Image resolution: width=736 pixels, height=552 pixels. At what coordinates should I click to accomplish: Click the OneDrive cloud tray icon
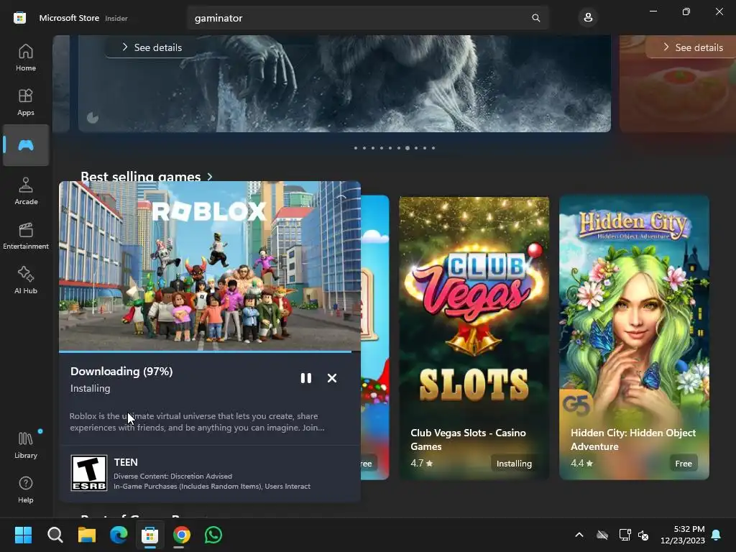coord(602,535)
